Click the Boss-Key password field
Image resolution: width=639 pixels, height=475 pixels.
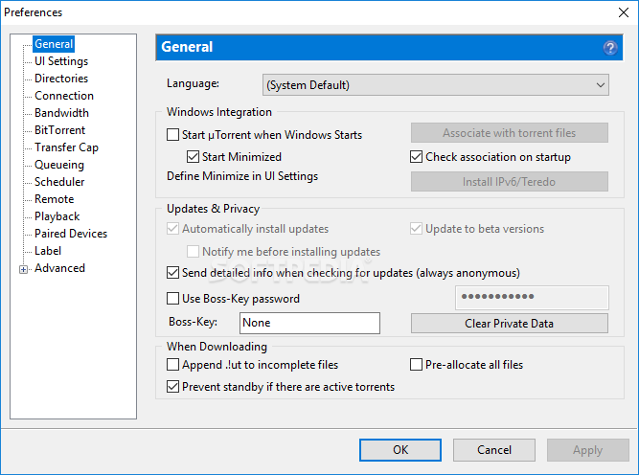532,298
